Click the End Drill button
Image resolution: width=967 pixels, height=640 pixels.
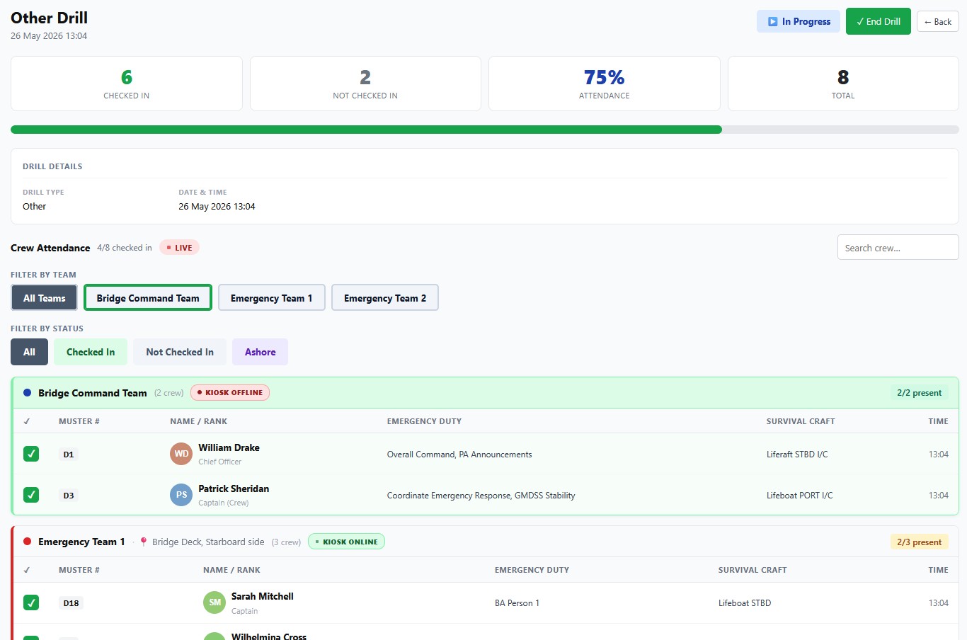[x=878, y=21]
